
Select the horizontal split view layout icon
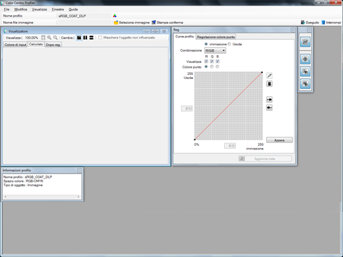coord(92,38)
